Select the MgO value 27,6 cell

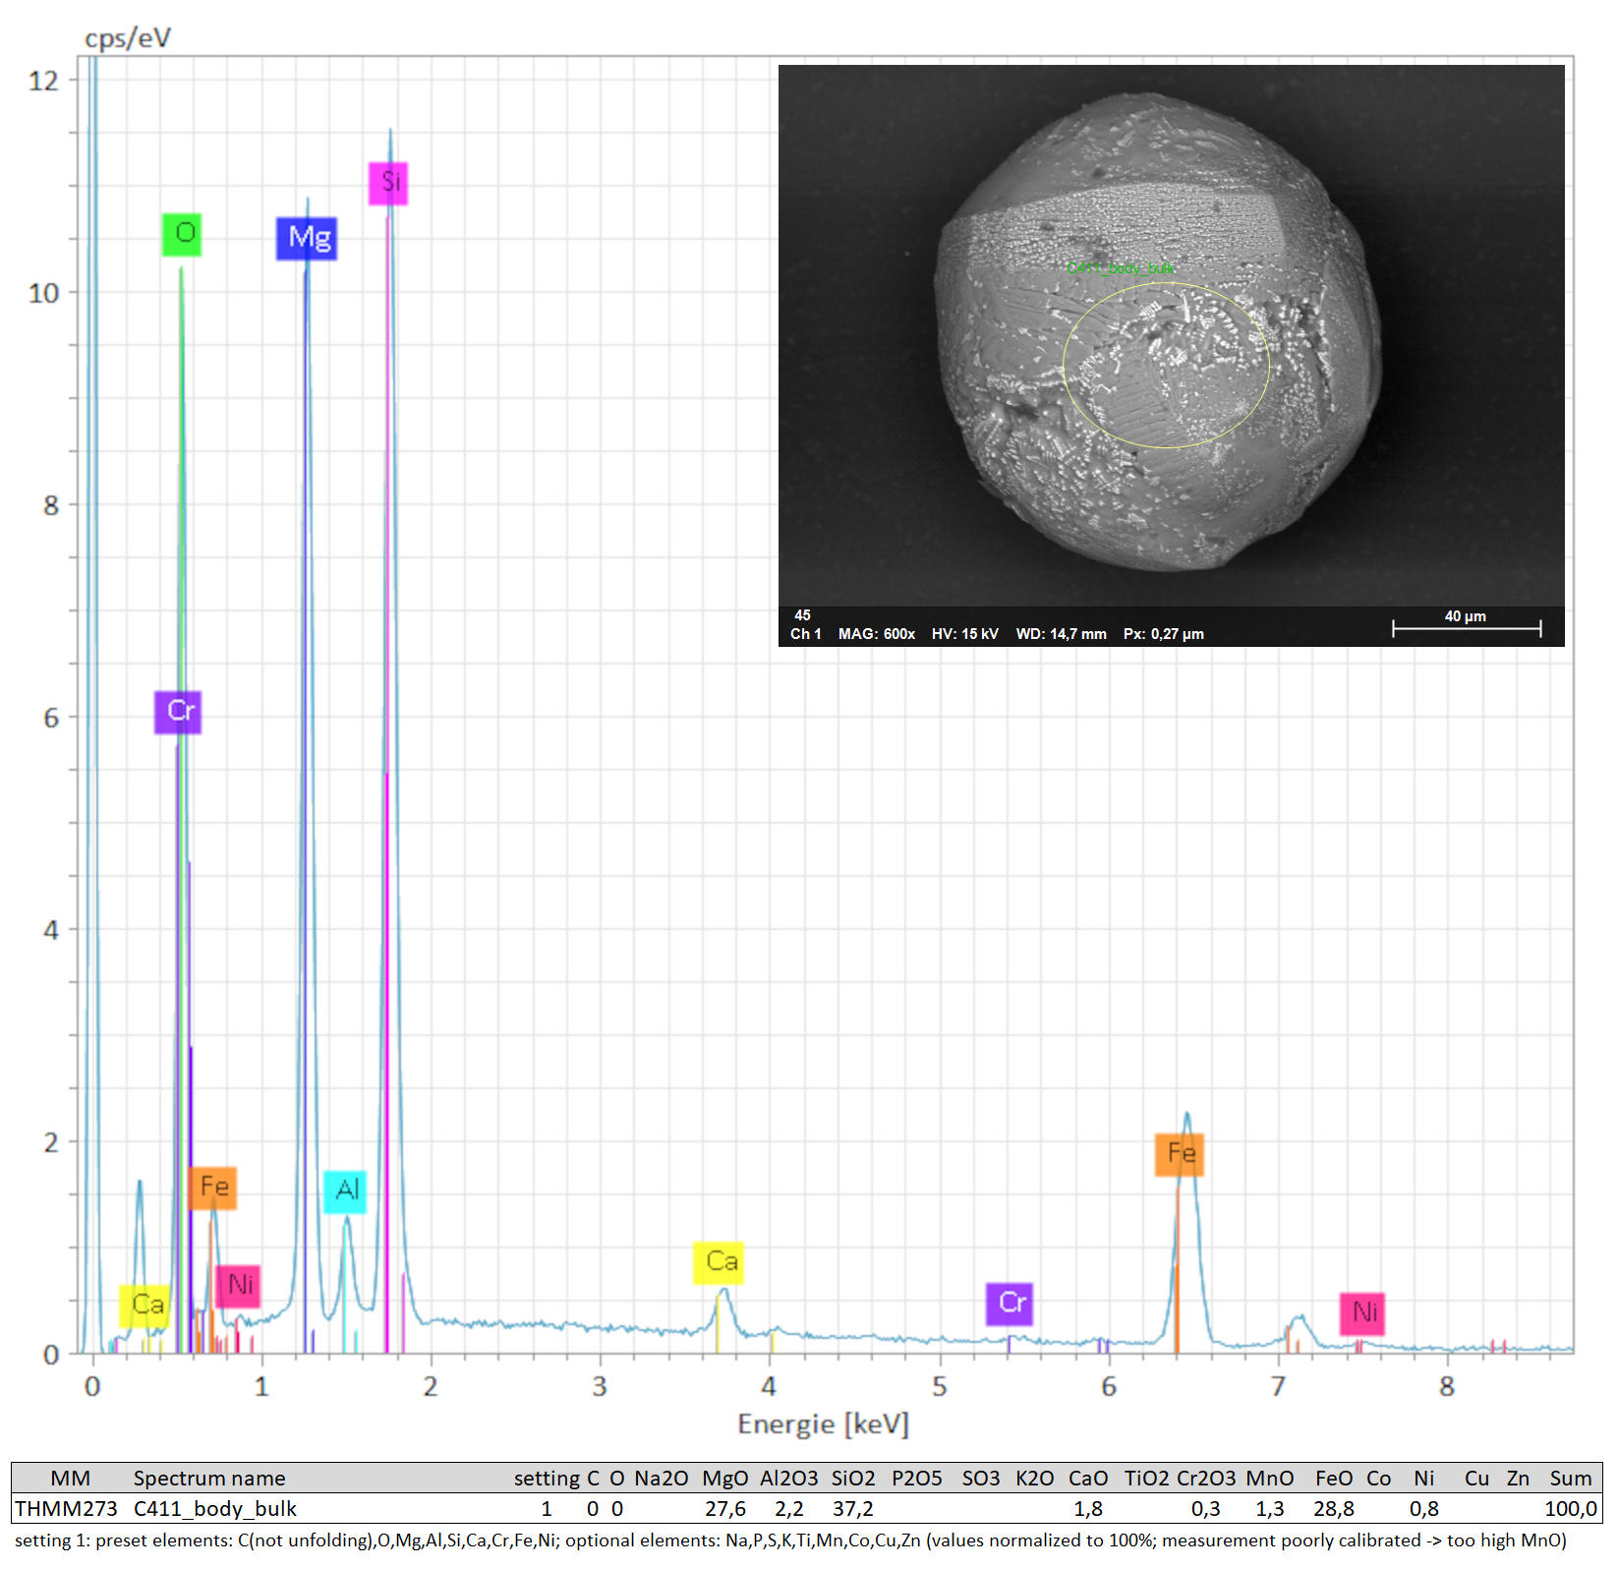click(x=724, y=1509)
